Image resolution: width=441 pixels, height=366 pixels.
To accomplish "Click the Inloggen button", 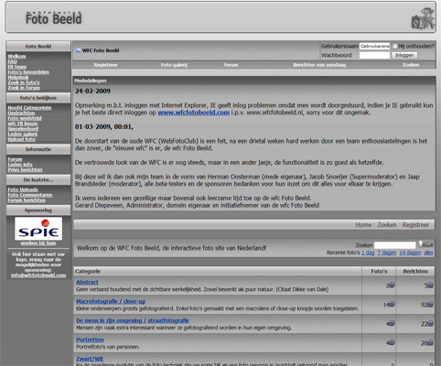I will (x=404, y=55).
